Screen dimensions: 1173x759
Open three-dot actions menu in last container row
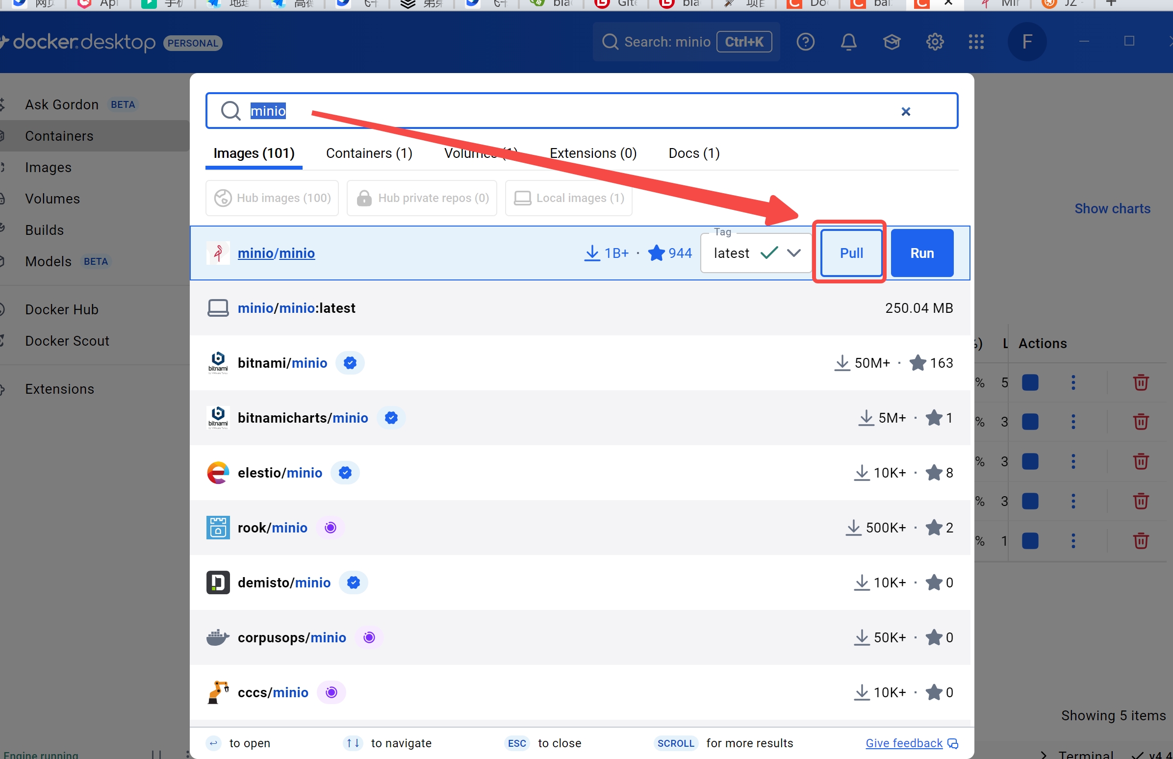point(1073,541)
